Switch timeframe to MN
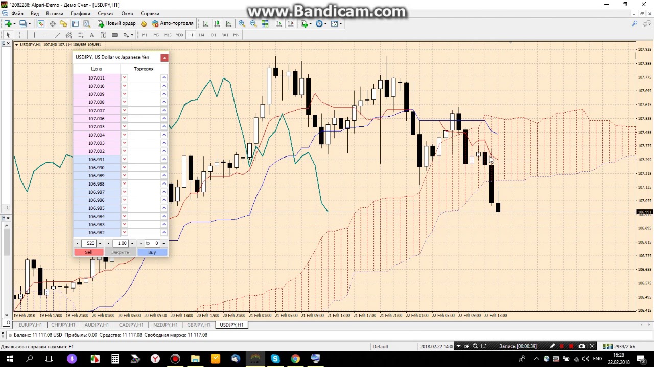Viewport: 654px width, 367px height. pyautogui.click(x=236, y=35)
